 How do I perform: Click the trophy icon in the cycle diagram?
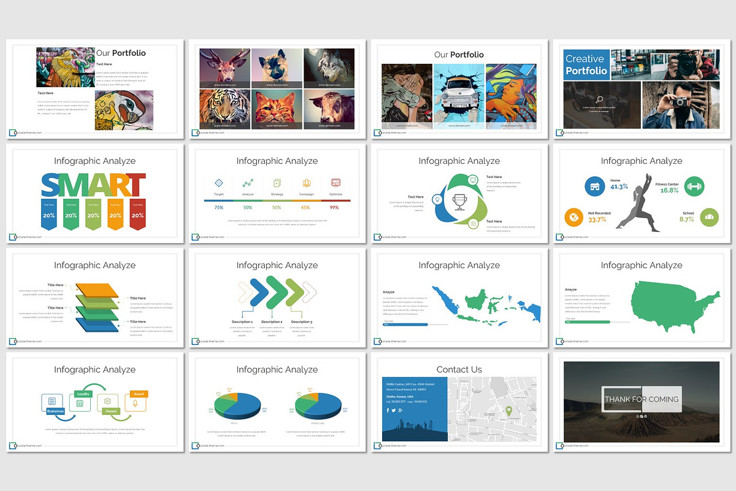click(x=459, y=201)
